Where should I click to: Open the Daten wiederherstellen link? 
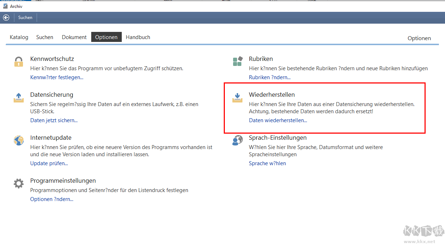pos(278,120)
